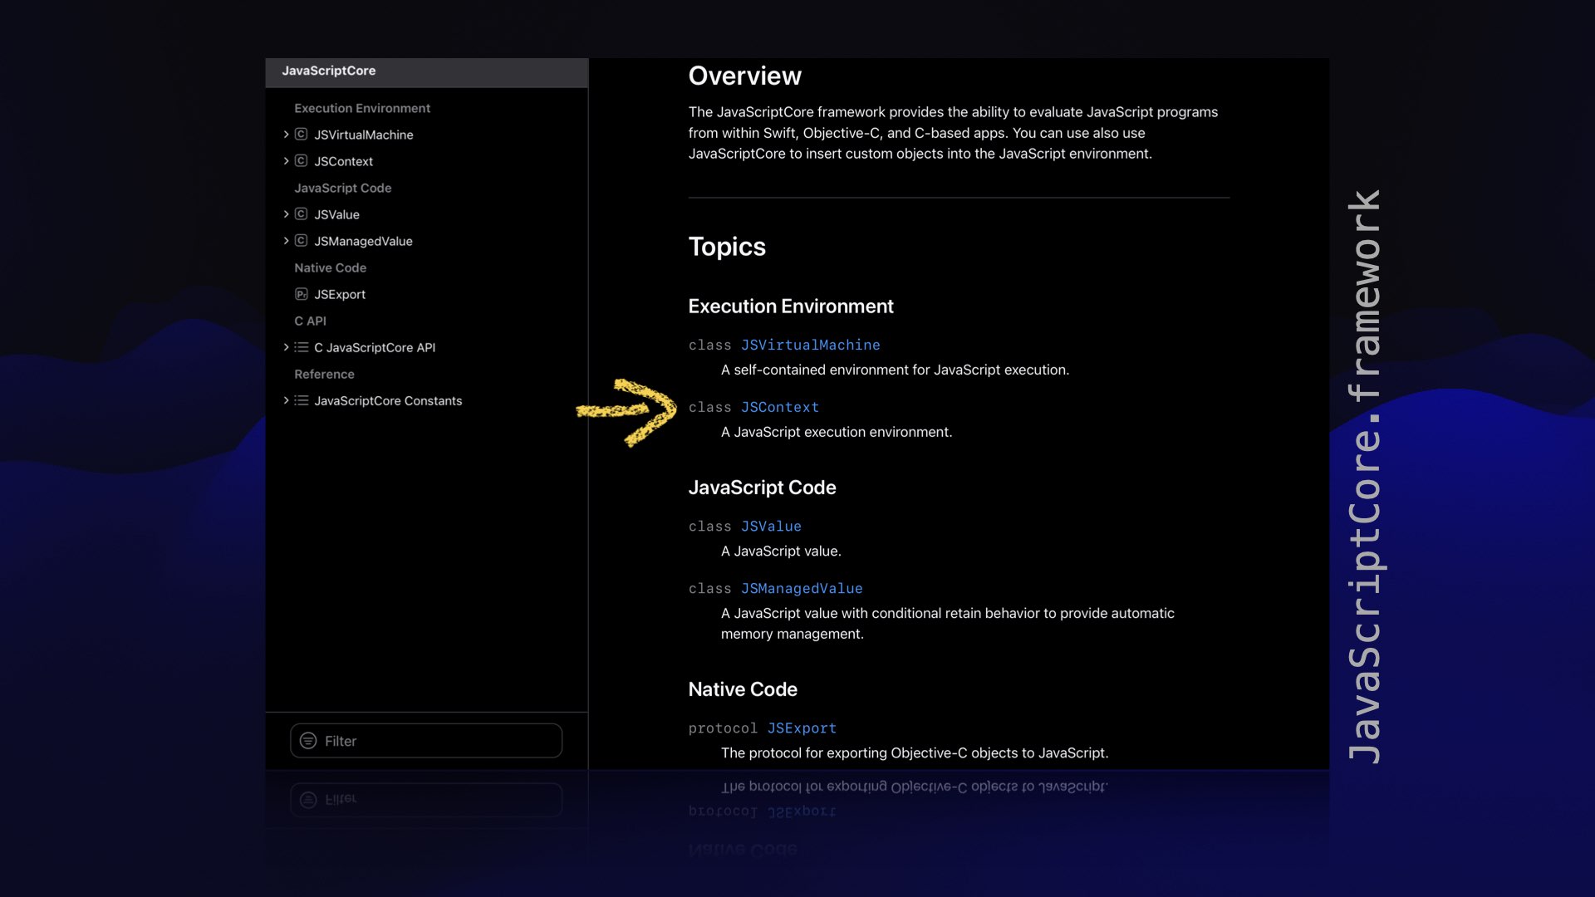Click the class icon beside JSContext sidebar item

[x=301, y=161]
